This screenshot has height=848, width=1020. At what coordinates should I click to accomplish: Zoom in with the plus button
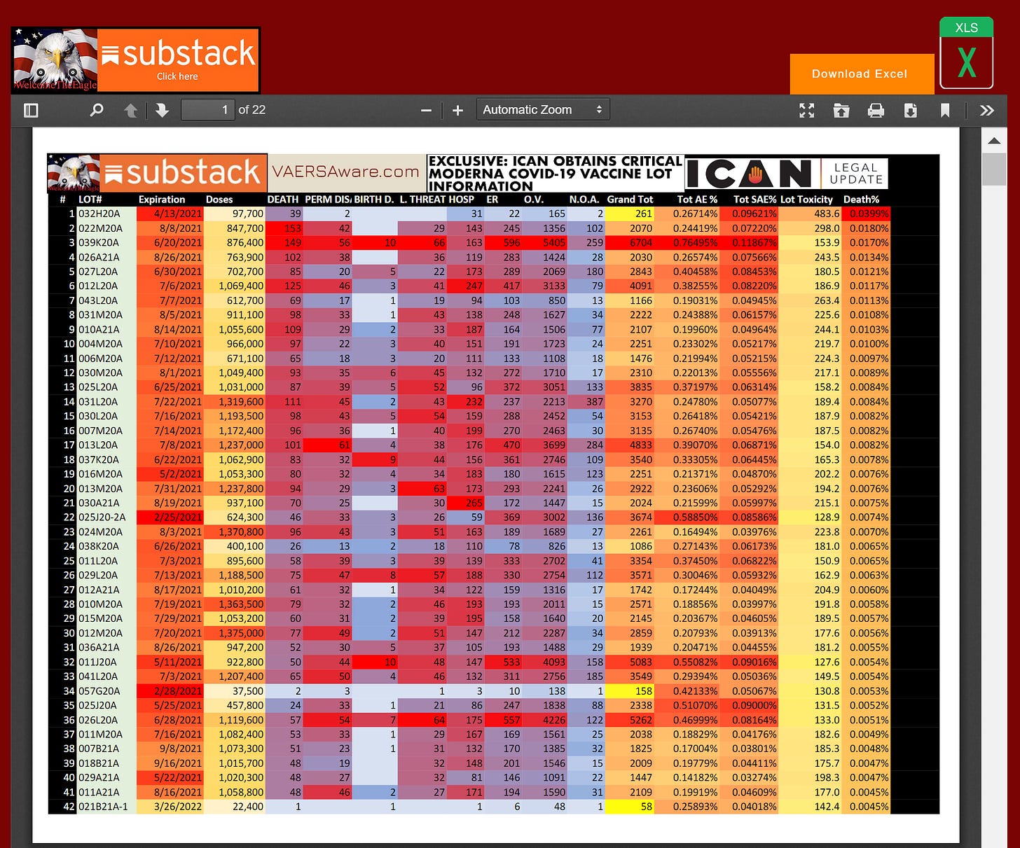(458, 110)
